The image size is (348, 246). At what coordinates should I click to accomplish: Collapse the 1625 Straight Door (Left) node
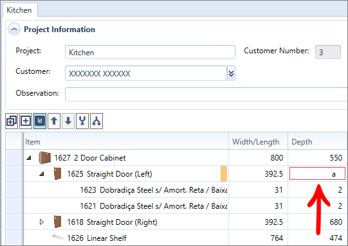42,174
